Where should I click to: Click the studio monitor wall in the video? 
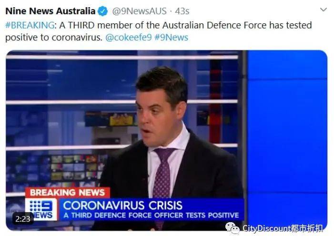point(77,168)
